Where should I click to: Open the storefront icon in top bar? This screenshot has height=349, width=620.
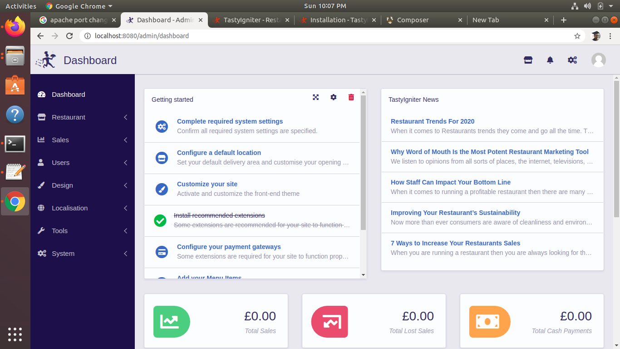click(528, 60)
